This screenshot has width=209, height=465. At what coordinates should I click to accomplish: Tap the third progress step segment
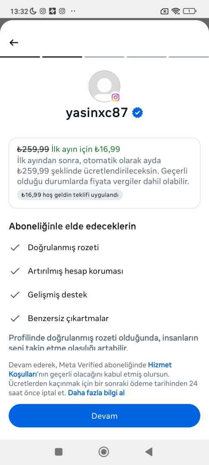pyautogui.click(x=104, y=57)
